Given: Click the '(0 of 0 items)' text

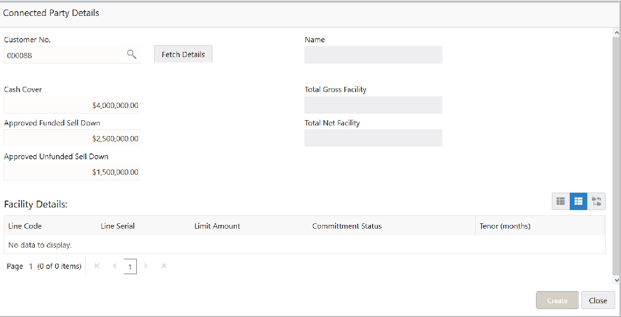Looking at the screenshot, I should (59, 266).
